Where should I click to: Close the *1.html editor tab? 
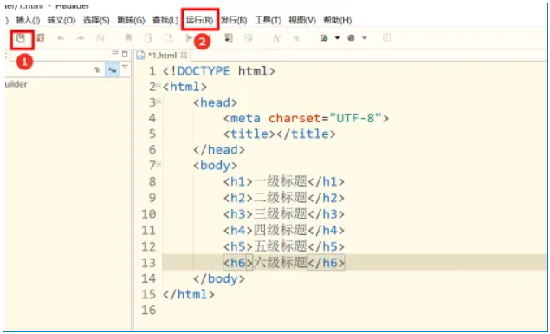tap(184, 56)
